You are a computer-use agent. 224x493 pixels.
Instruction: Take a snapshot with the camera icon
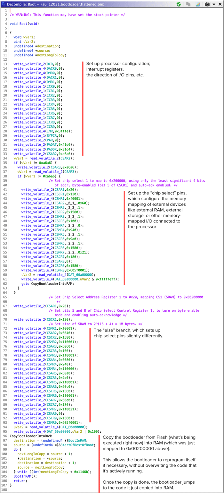(207, 4)
